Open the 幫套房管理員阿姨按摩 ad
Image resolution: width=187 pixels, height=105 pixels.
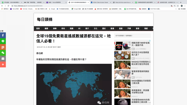[140, 73]
